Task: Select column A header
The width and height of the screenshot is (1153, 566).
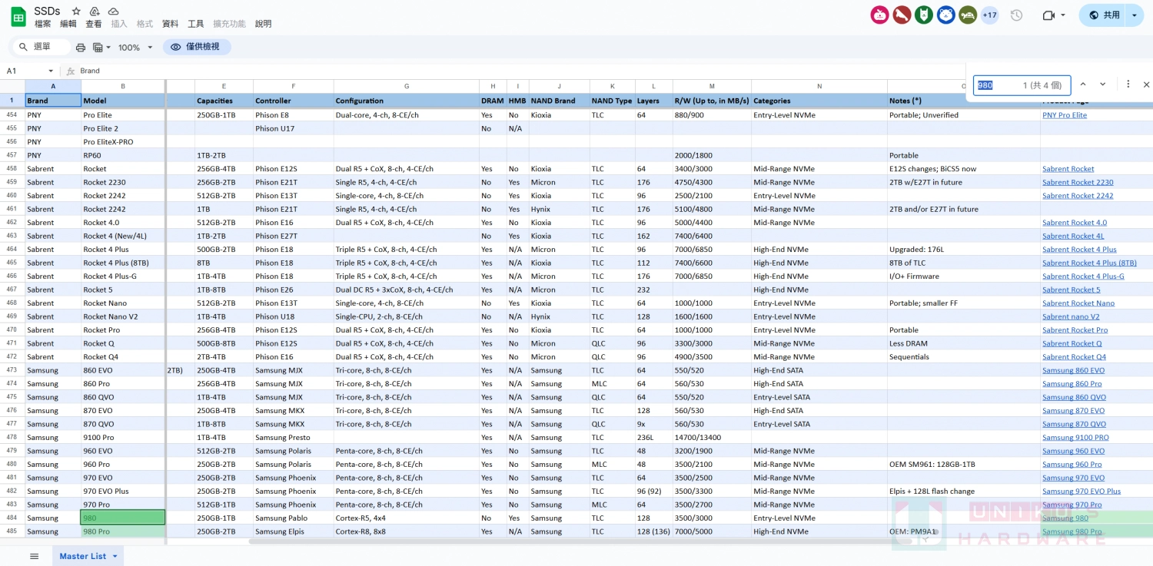Action: tap(53, 86)
